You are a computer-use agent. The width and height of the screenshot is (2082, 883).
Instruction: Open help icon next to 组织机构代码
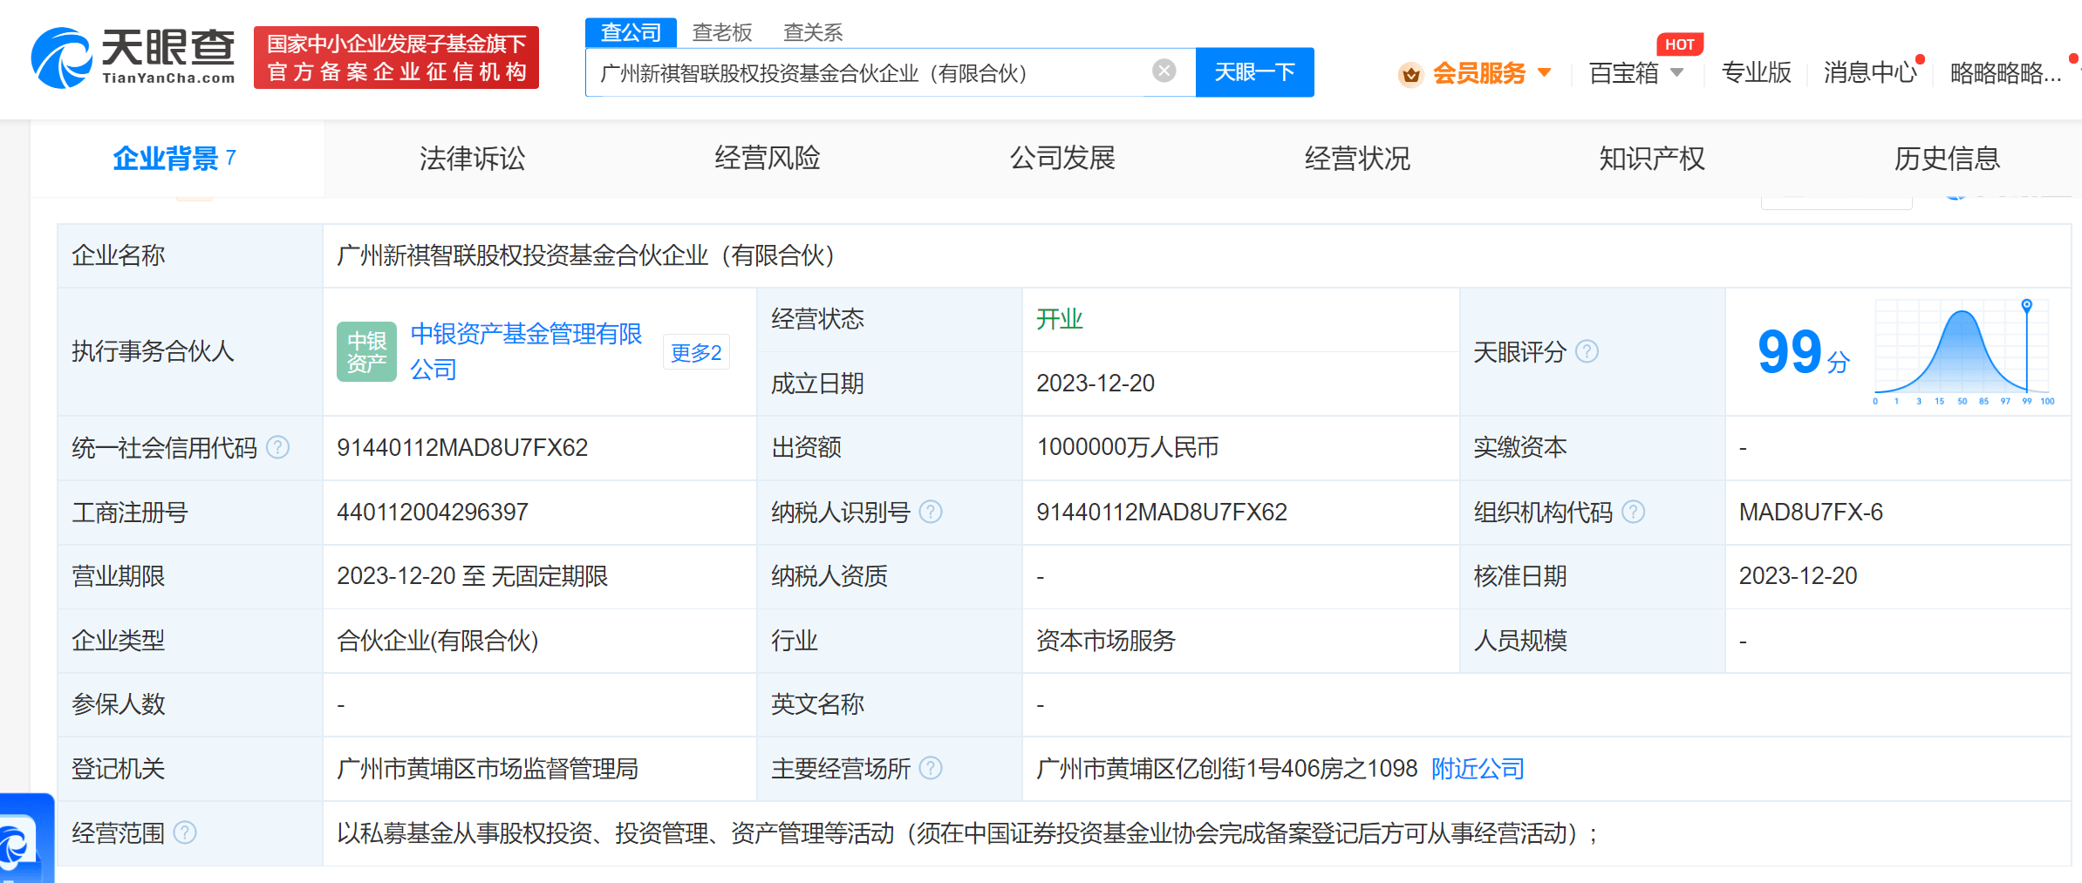[x=1633, y=512]
